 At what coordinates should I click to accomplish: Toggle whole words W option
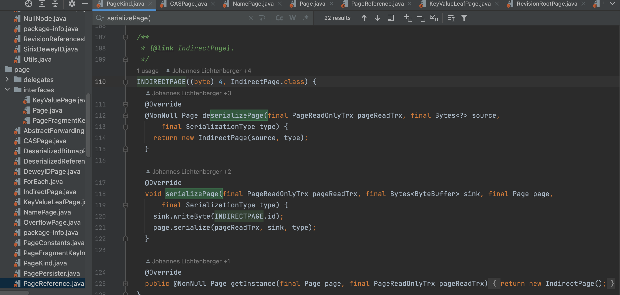tap(292, 18)
